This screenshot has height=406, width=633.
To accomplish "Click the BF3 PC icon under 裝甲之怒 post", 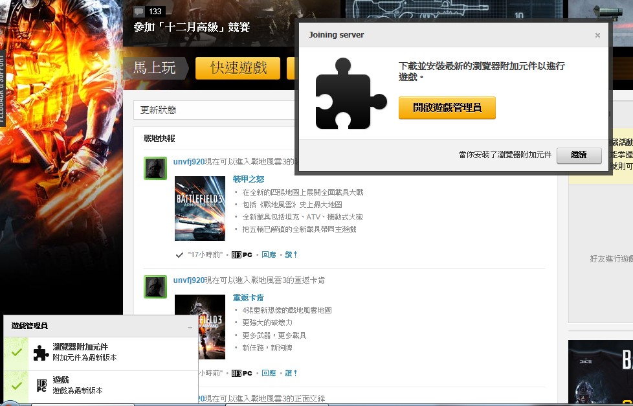I will tap(241, 254).
